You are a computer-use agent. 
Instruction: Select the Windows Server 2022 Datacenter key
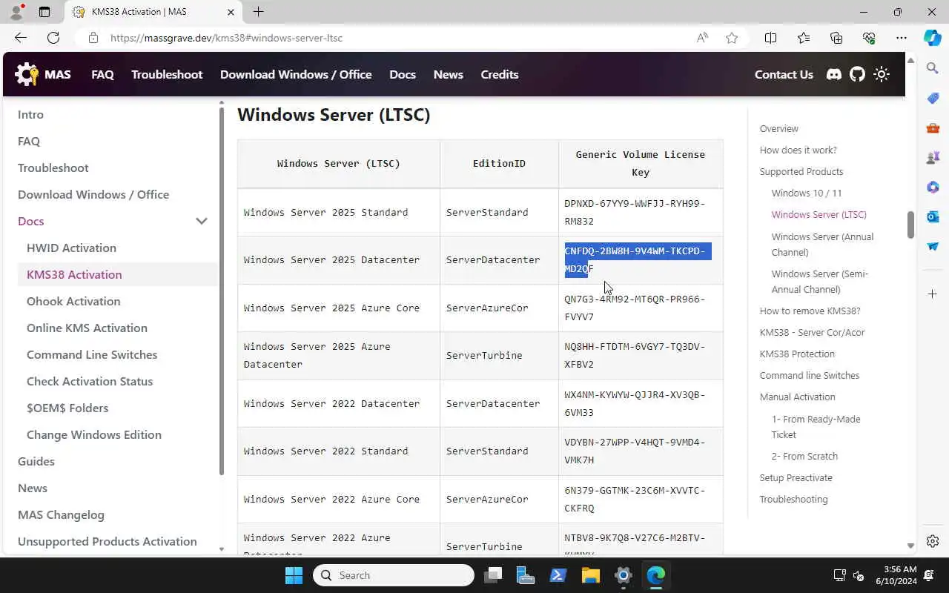point(635,403)
